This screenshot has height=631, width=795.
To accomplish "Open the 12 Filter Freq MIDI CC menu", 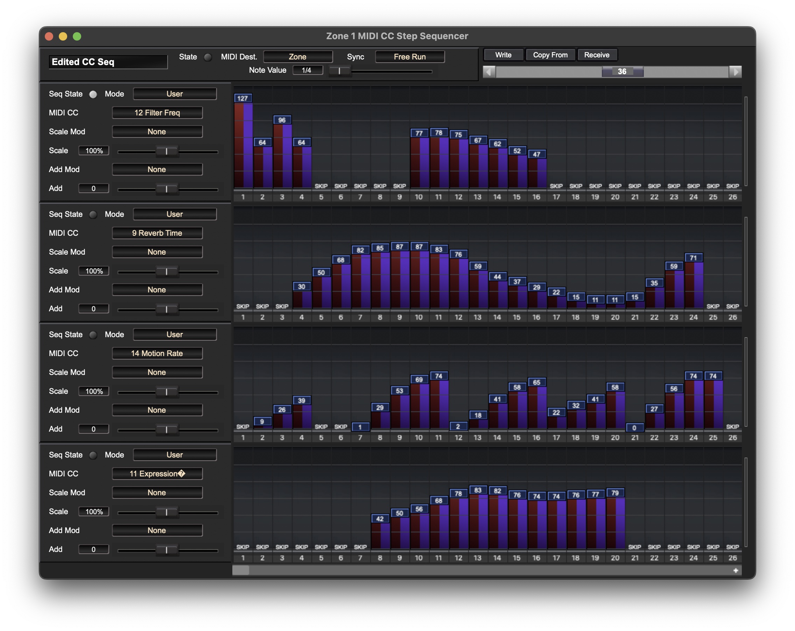I will pos(157,113).
